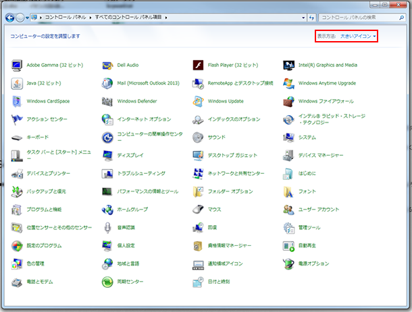
Task: Open the Windows Update icon
Action: coord(198,101)
